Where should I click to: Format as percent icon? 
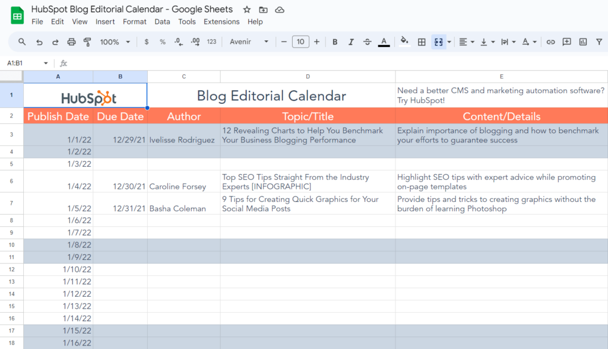tap(163, 42)
